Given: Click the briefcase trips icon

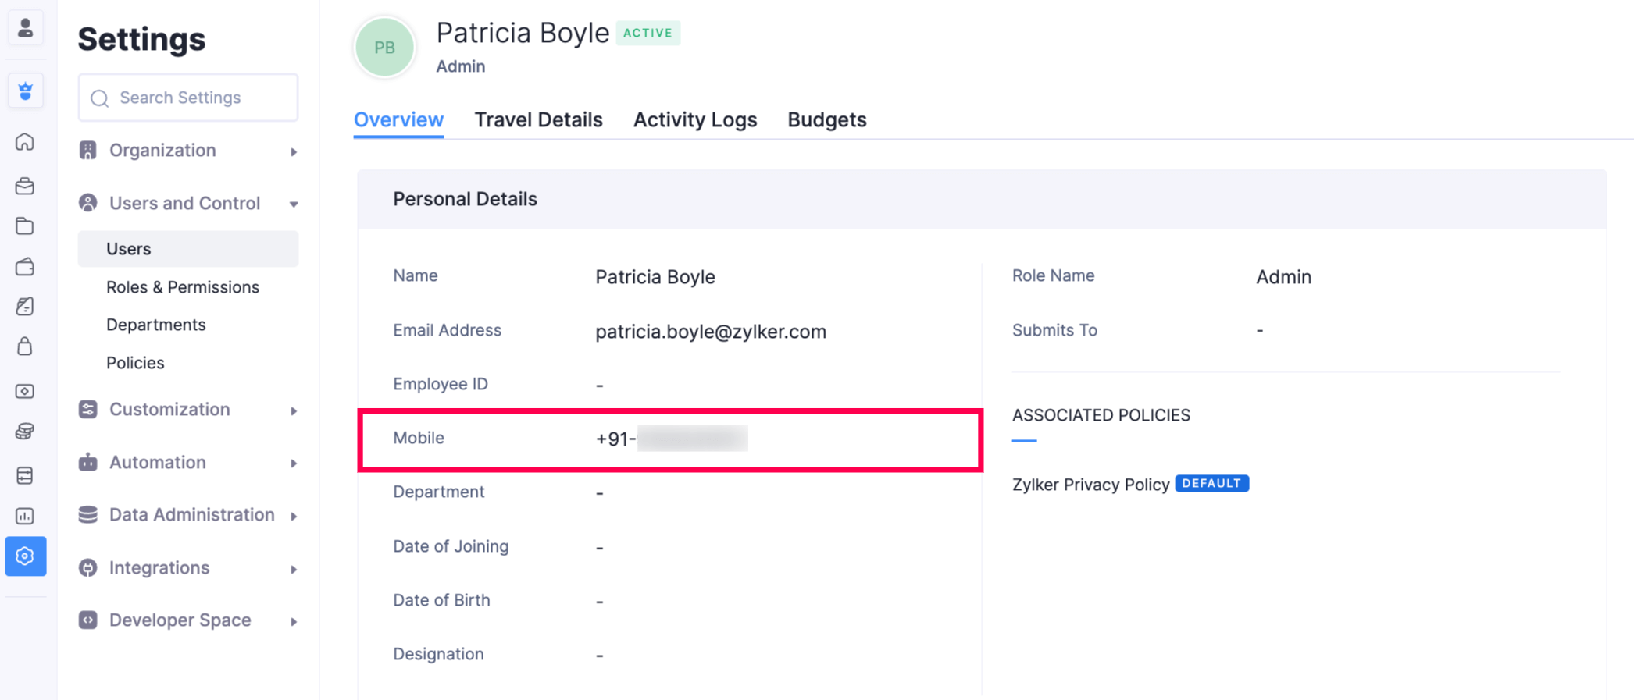Looking at the screenshot, I should [x=25, y=186].
